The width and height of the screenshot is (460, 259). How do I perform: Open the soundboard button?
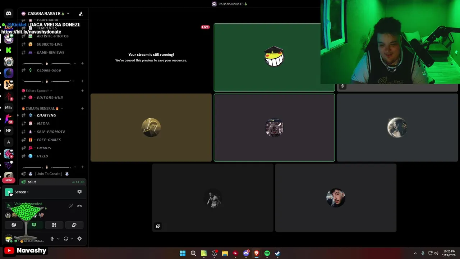pos(74,225)
